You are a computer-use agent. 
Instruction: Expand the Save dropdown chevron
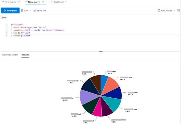click(30, 11)
